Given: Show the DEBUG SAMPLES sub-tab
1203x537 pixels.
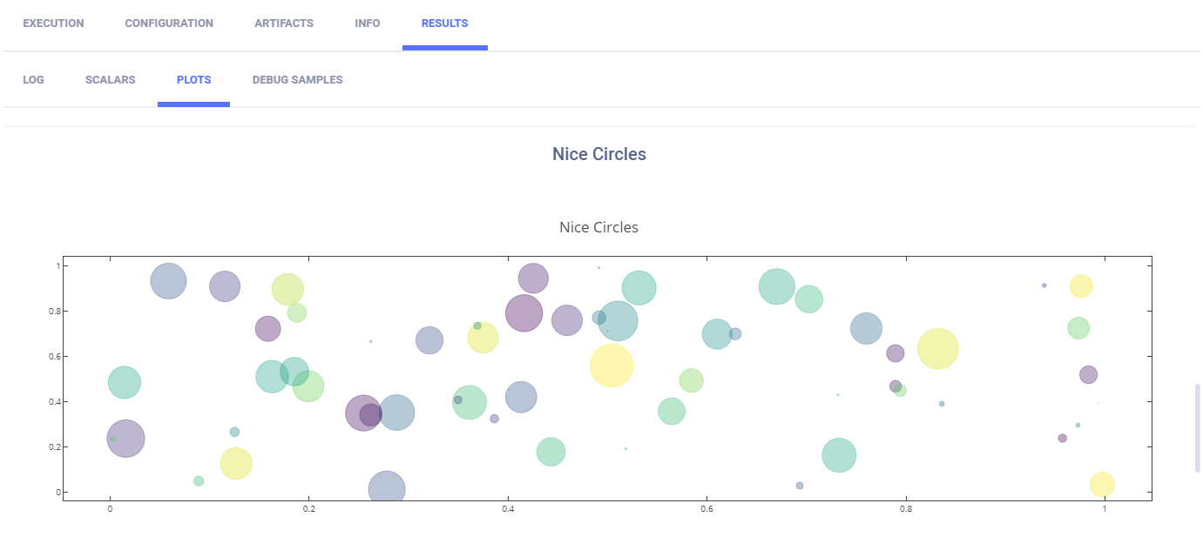Looking at the screenshot, I should coord(297,80).
